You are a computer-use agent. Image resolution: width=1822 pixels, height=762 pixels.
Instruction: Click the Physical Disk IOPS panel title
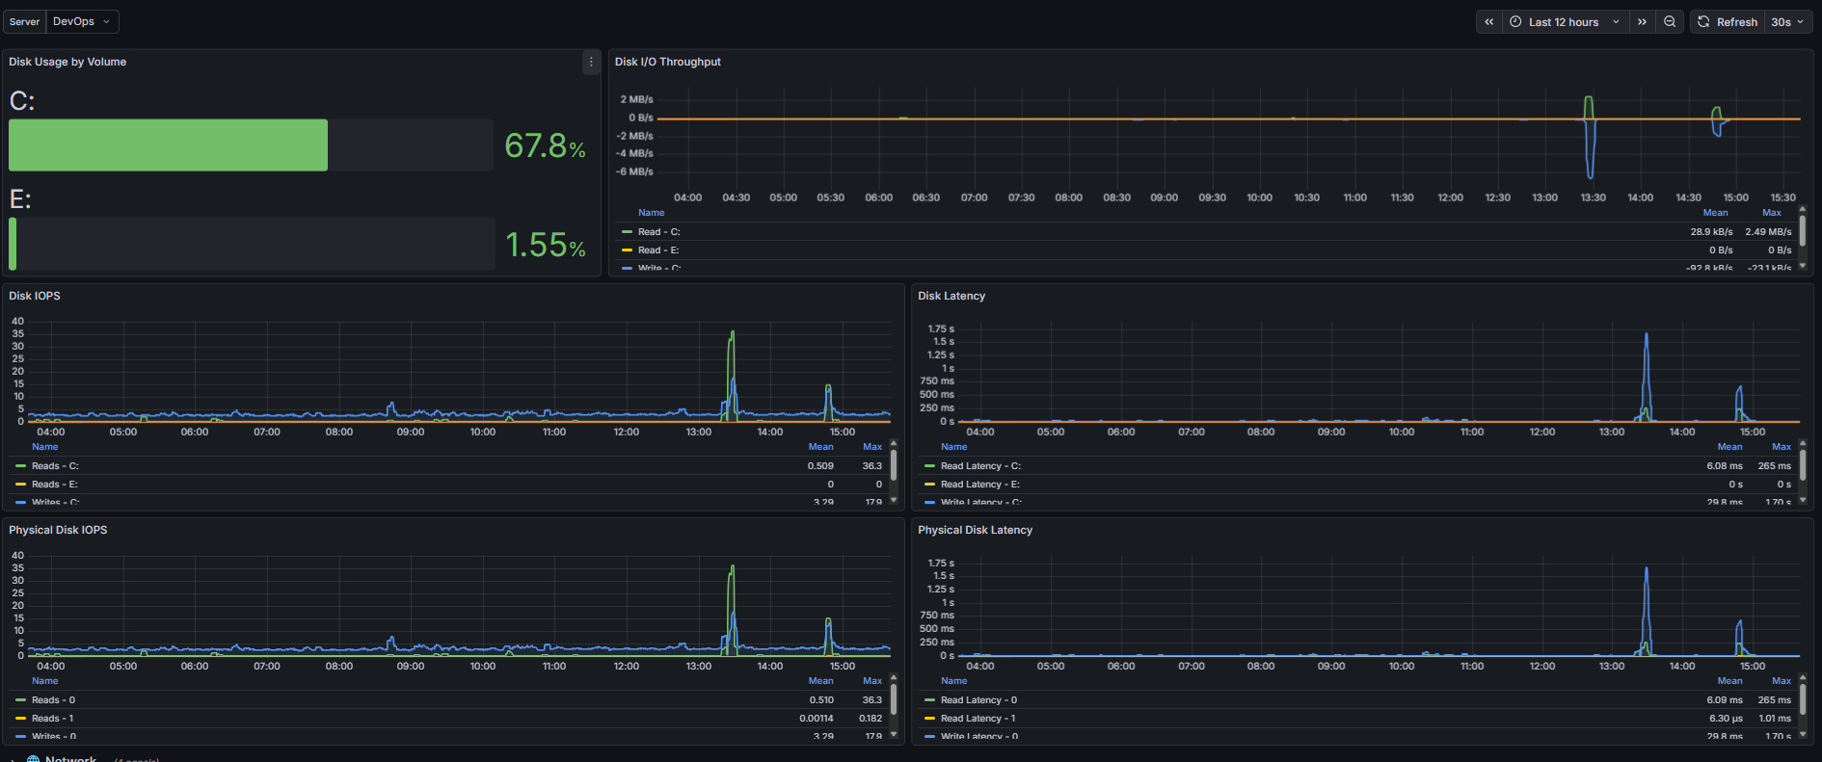pos(58,530)
